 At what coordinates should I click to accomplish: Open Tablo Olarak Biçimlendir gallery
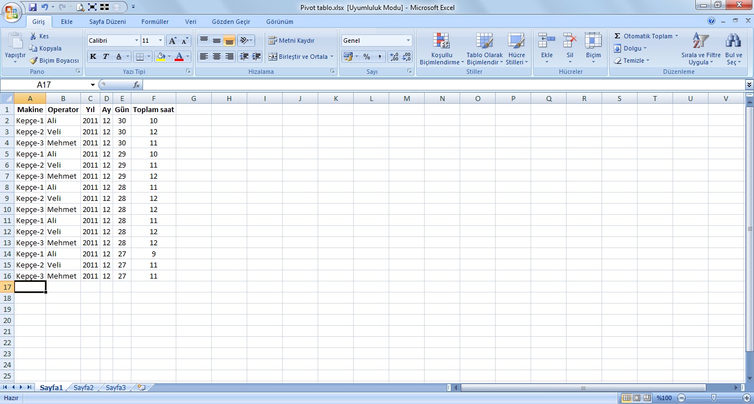click(x=485, y=49)
